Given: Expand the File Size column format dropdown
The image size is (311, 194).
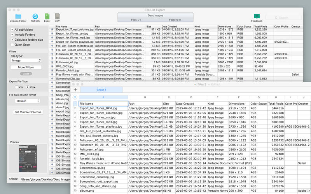Looking at the screenshot, I should [28, 101].
